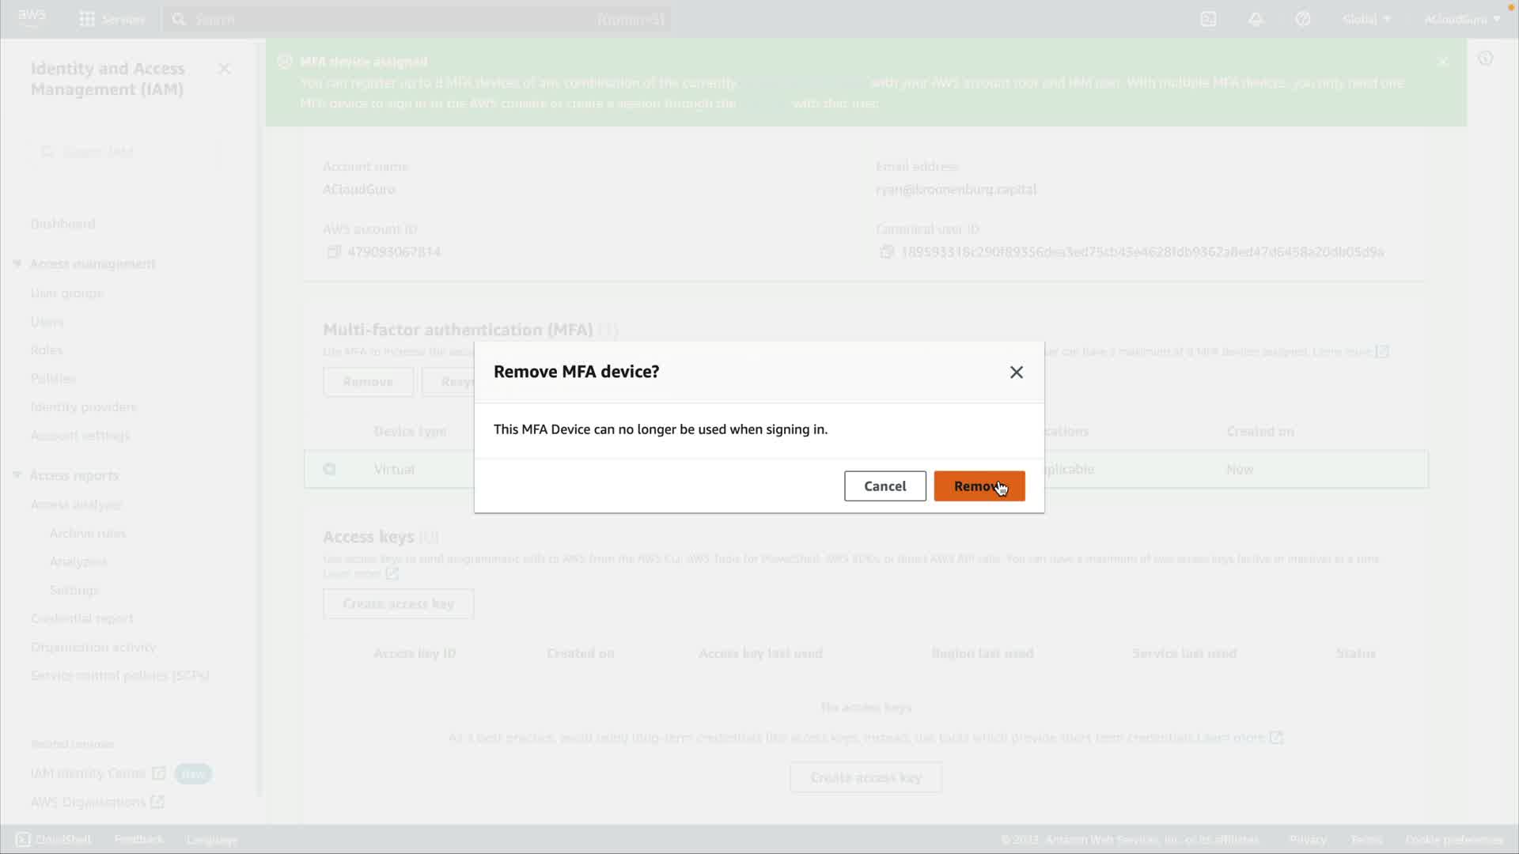Go to Users in sidebar

tap(47, 321)
